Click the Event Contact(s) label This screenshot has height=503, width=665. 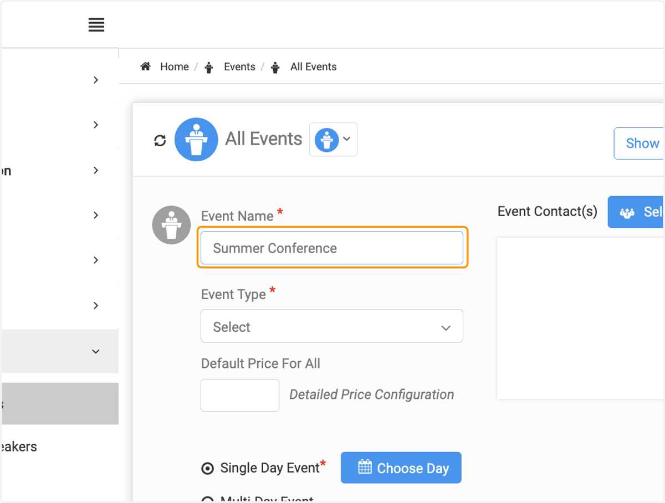(548, 212)
